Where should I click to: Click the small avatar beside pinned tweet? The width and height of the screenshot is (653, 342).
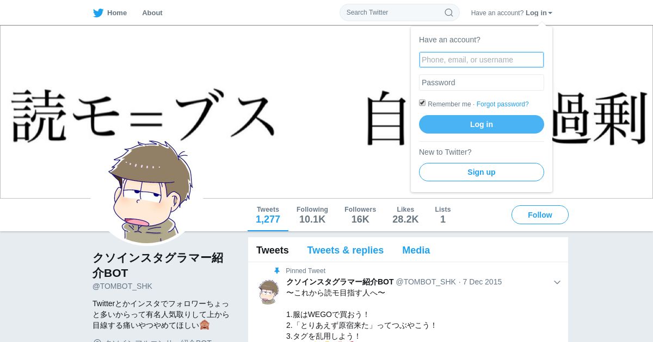click(268, 292)
